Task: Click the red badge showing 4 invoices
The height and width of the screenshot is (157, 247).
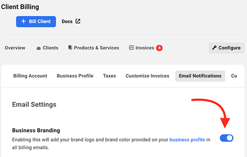Action: tap(159, 48)
